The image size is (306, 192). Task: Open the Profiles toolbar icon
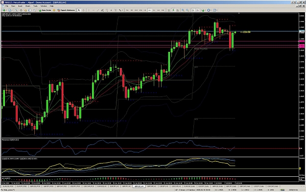pyautogui.click(x=9, y=10)
